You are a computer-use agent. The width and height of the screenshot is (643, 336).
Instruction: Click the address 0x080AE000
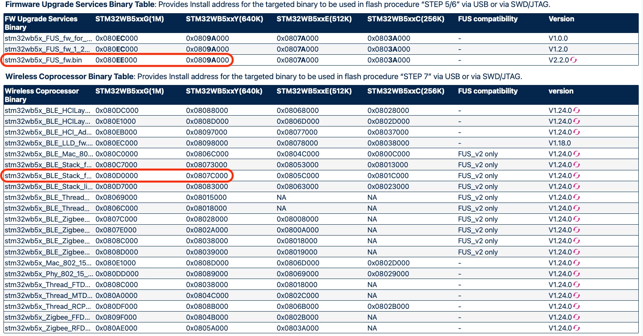(x=117, y=328)
